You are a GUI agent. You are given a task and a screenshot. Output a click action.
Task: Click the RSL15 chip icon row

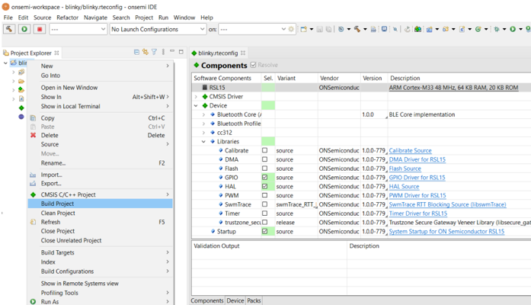click(x=205, y=88)
